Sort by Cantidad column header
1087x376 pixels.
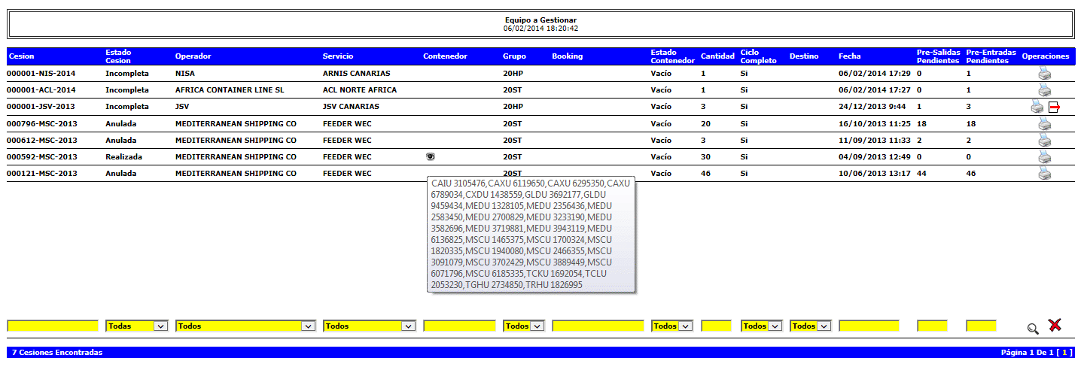pyautogui.click(x=717, y=56)
